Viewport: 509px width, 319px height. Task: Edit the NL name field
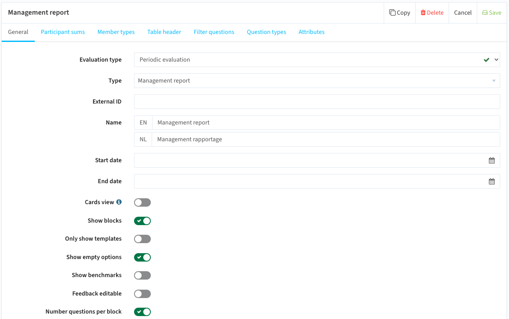click(326, 139)
